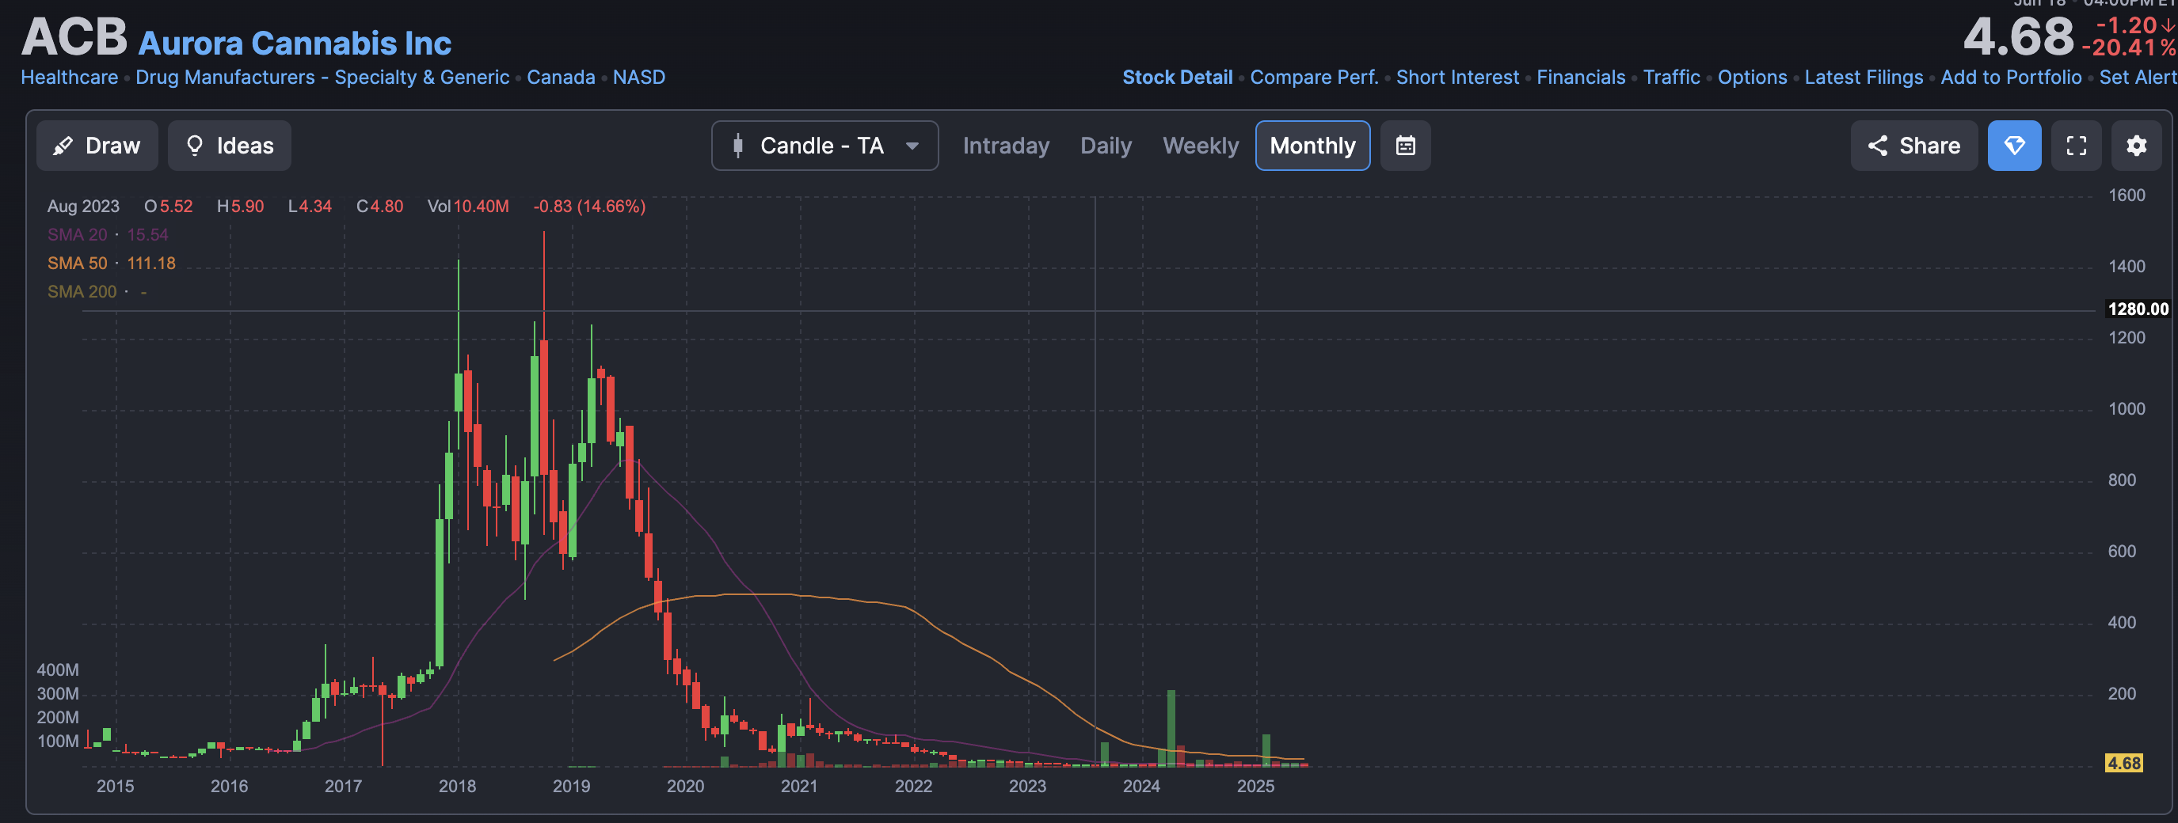
Task: Open the Ideas panel
Action: [229, 146]
